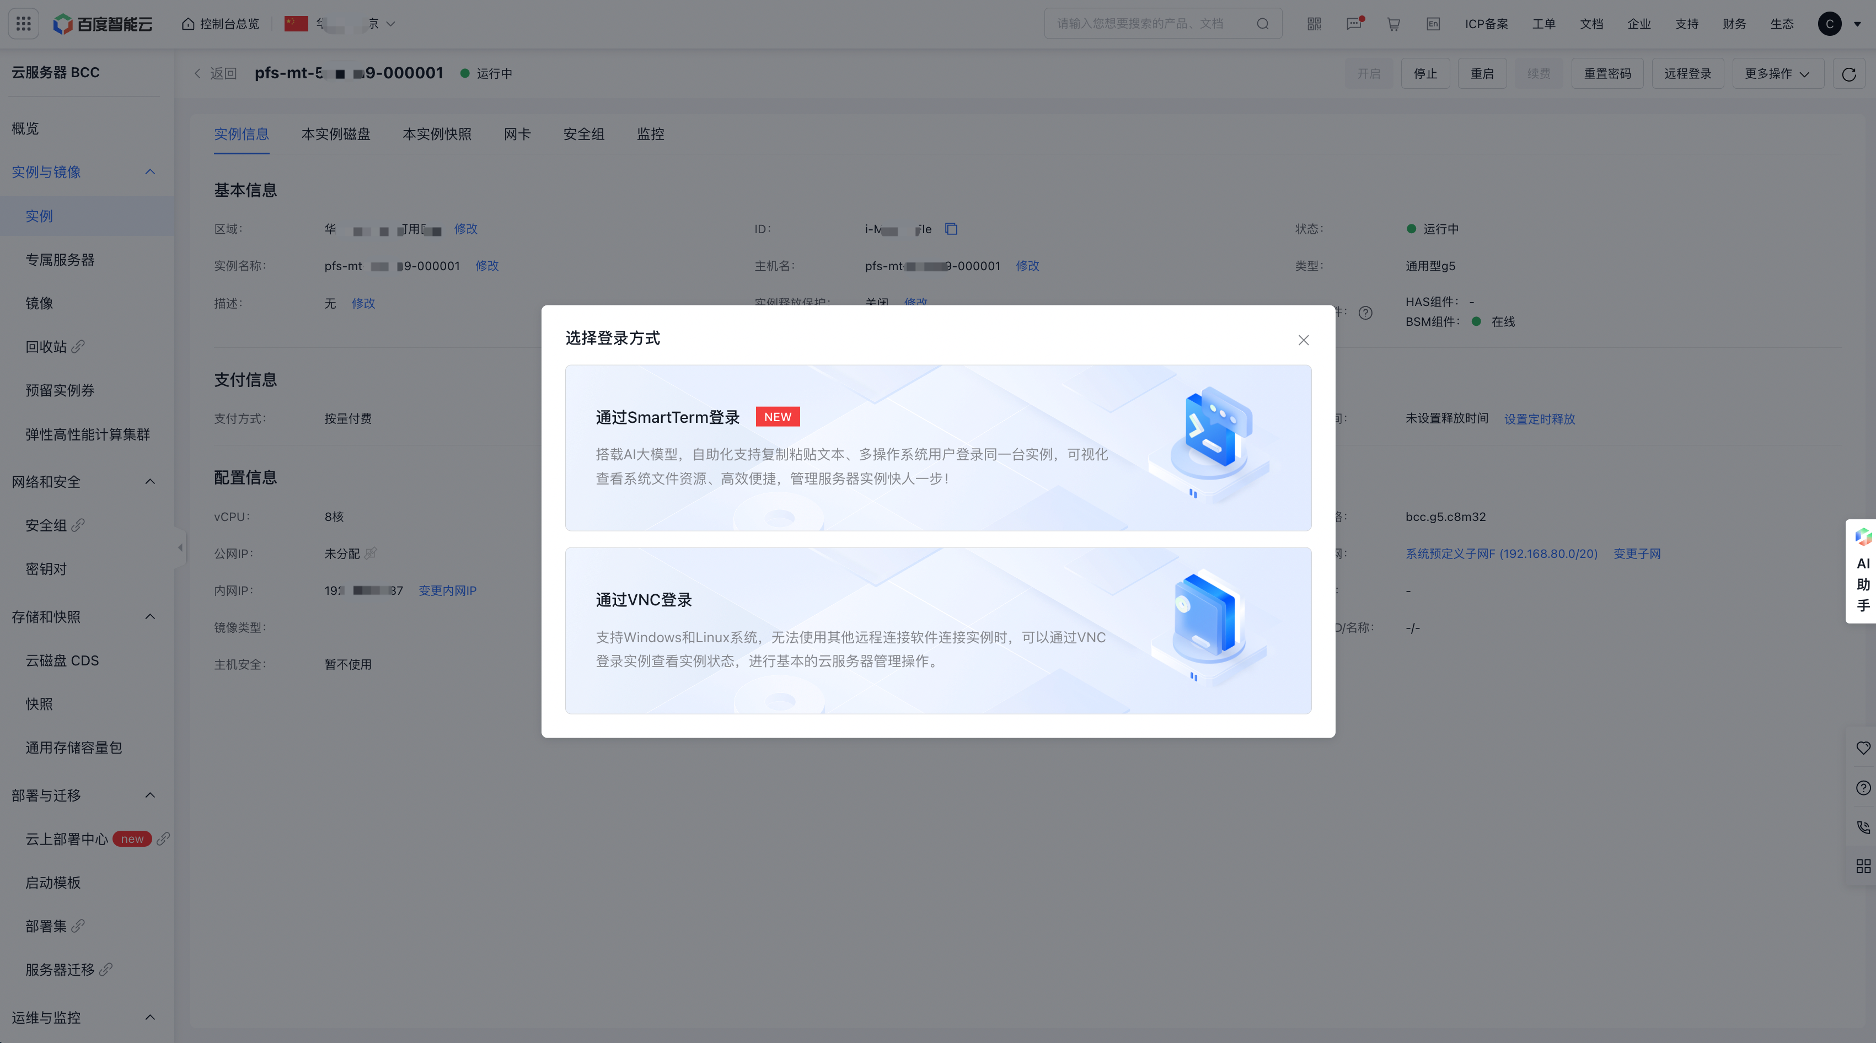Click the link icon beside 服务器迁移
Screen dimensions: 1876x1043
pos(105,970)
